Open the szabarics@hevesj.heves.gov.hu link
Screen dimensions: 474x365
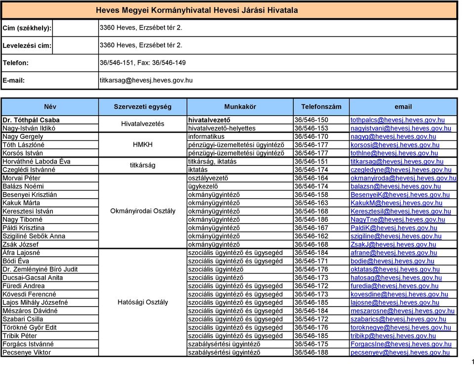[398, 320]
